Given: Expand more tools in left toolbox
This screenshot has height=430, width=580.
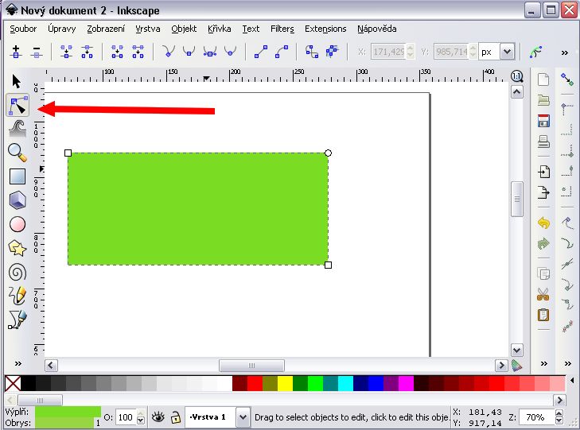Looking at the screenshot, I should pos(18,363).
